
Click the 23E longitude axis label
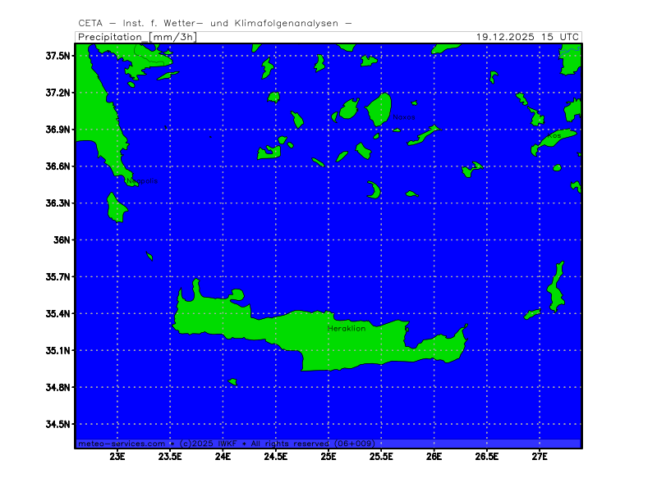point(117,456)
